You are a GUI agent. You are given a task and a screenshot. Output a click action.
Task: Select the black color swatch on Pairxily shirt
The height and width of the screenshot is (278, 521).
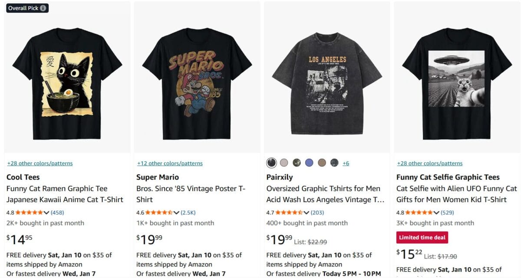(x=271, y=163)
